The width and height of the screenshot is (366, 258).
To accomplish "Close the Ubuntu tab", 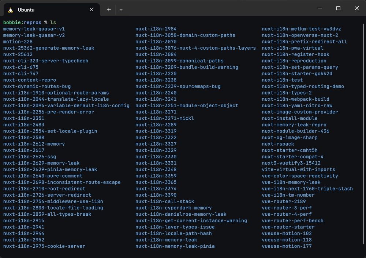I will 91,9.
